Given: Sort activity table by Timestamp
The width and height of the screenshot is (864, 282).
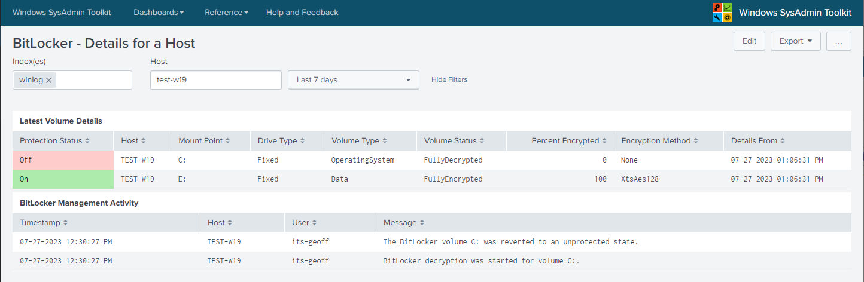Looking at the screenshot, I should [44, 223].
